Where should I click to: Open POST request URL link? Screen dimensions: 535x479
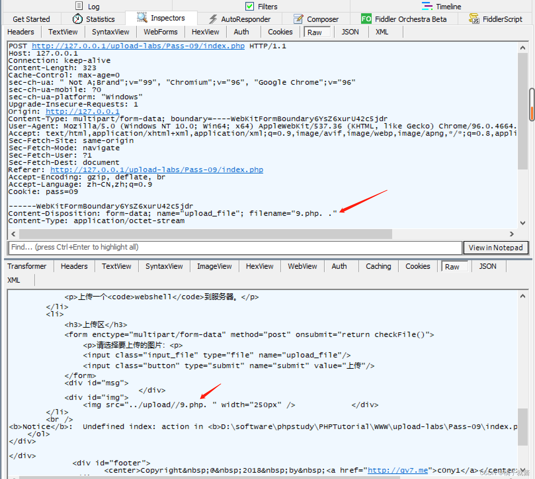point(138,46)
